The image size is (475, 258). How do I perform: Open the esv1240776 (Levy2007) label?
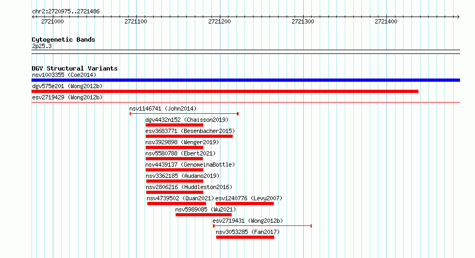click(x=249, y=198)
